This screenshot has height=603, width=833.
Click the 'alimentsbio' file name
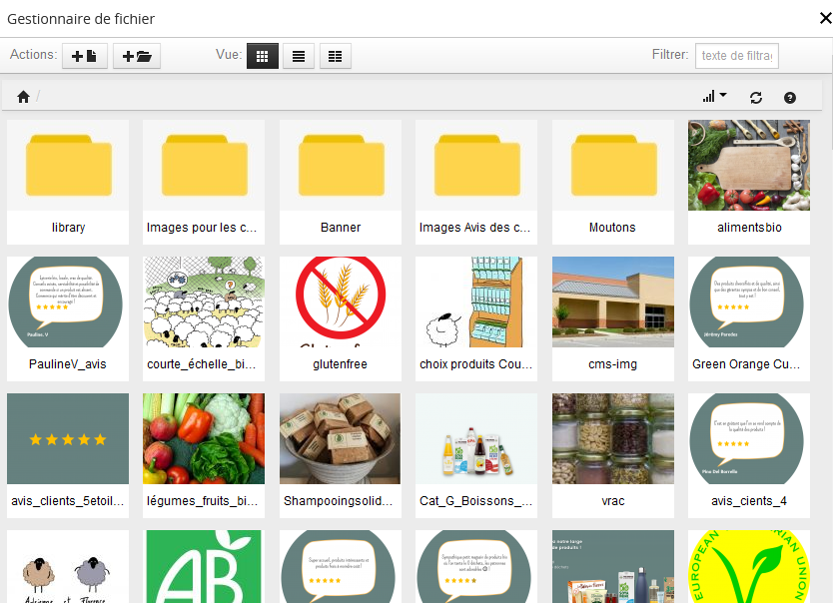click(749, 228)
